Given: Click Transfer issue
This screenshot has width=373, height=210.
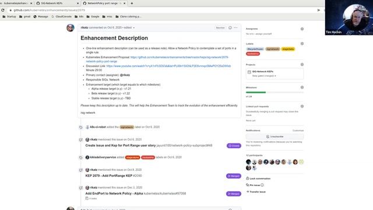Looking at the screenshot, I should tap(256, 192).
